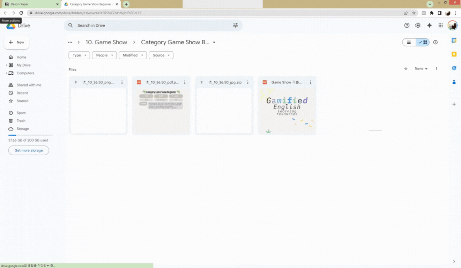Click the New button
The height and width of the screenshot is (268, 461).
16,42
